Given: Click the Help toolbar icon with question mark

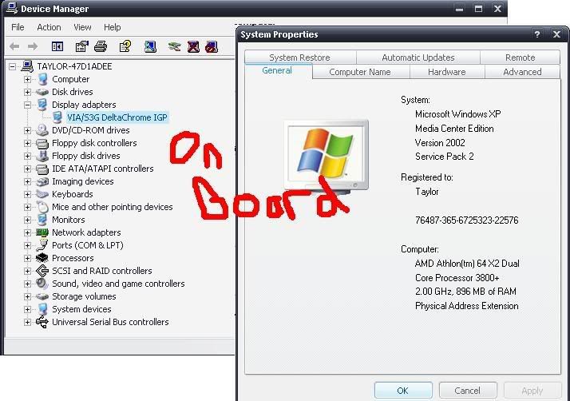Looking at the screenshot, I should 125,46.
